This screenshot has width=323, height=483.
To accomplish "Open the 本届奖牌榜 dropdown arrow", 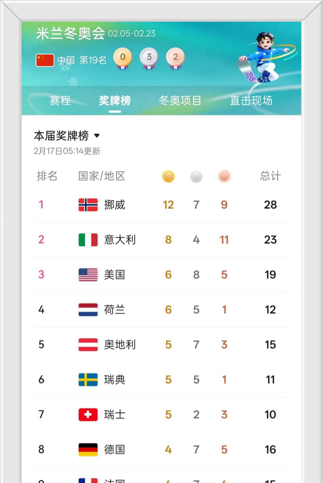I will (97, 136).
